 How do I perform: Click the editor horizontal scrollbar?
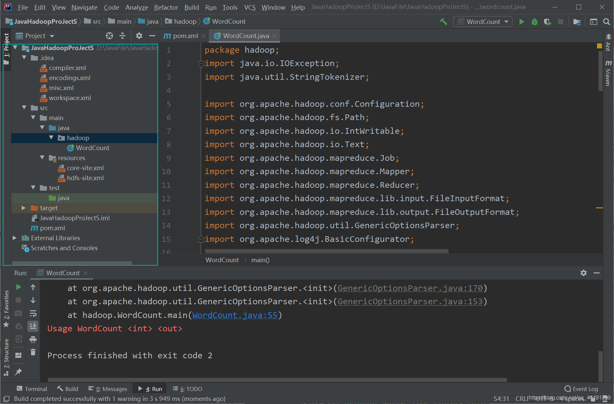[x=327, y=251]
